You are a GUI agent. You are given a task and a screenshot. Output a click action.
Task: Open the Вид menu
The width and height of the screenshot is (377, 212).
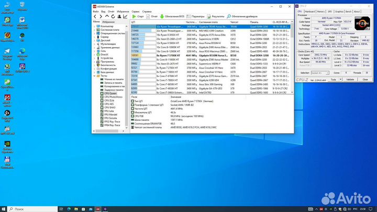coord(103,12)
